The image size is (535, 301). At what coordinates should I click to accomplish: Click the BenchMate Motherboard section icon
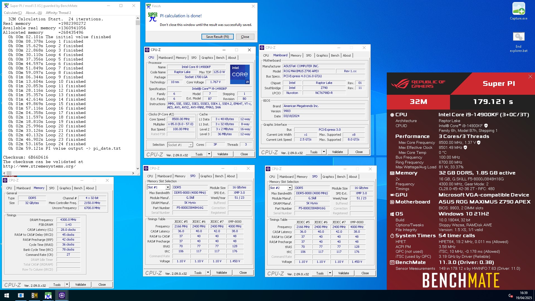point(392,202)
